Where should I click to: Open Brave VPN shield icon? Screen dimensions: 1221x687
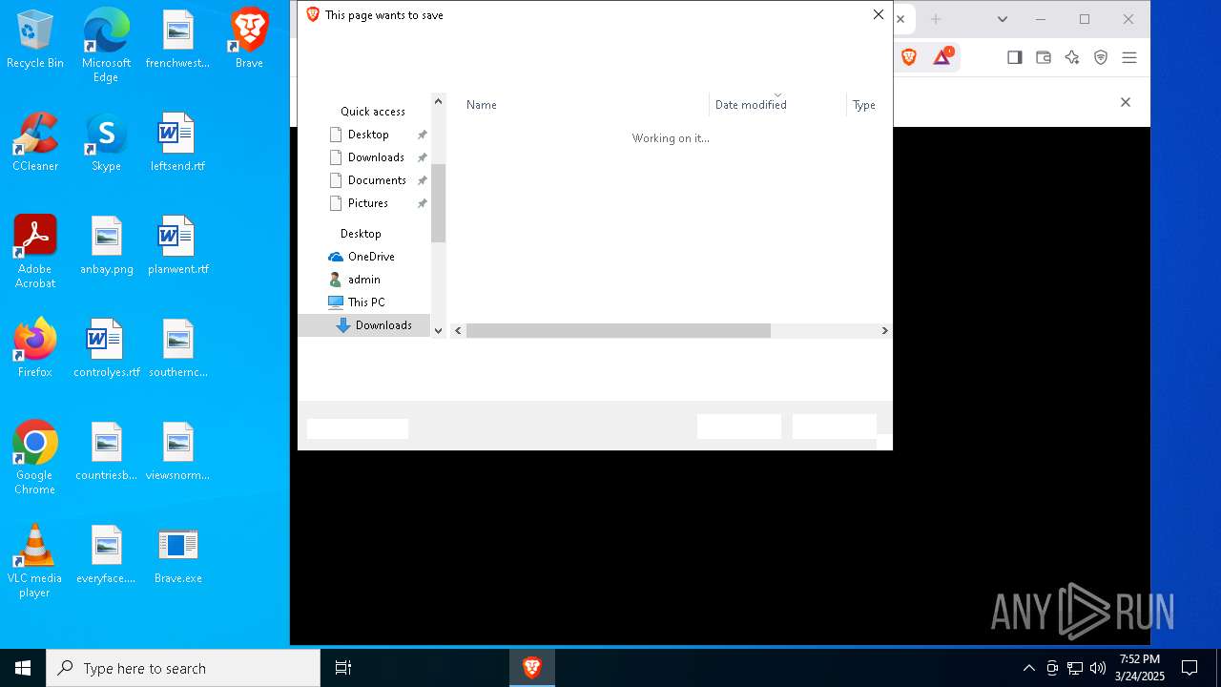point(1101,57)
